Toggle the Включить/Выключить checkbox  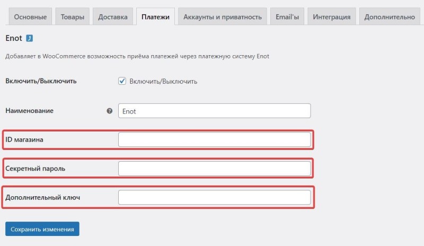coord(122,81)
